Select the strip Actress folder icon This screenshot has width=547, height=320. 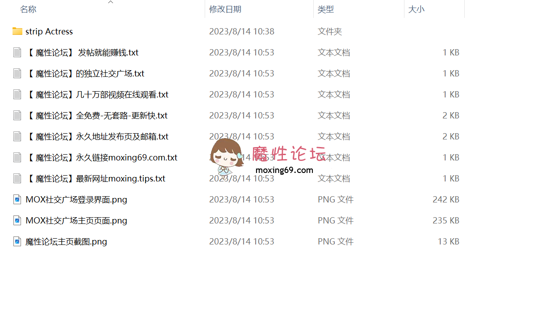coord(17,31)
